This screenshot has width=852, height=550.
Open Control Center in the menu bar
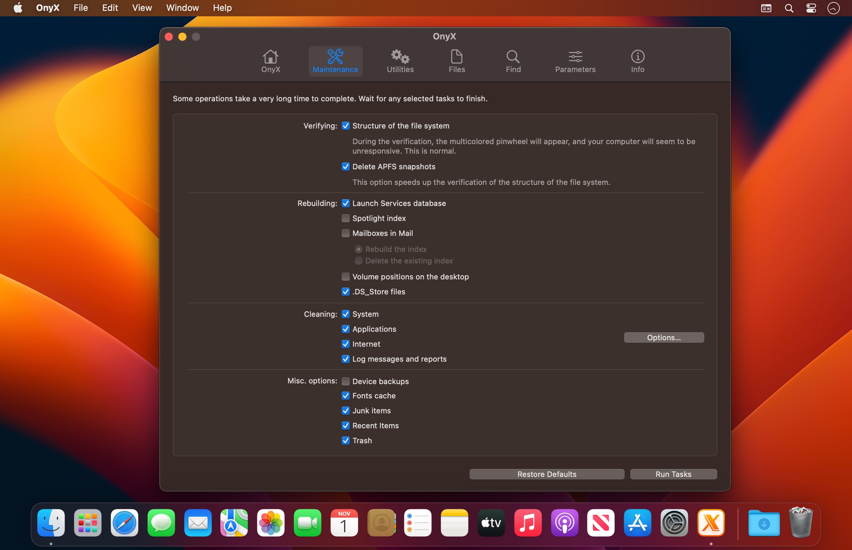[x=811, y=8]
